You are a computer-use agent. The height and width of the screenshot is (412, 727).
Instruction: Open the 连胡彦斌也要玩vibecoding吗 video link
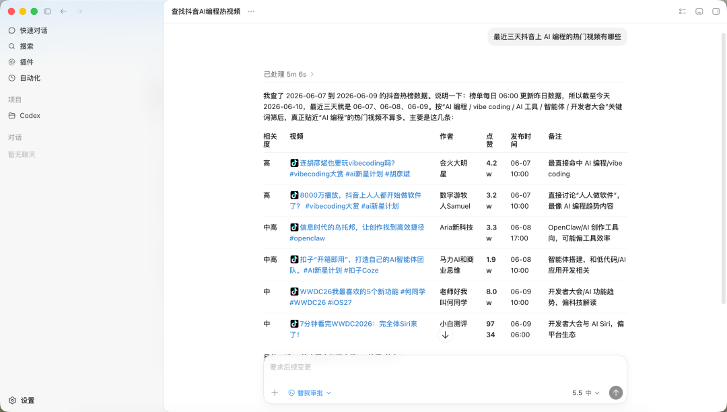[349, 169]
